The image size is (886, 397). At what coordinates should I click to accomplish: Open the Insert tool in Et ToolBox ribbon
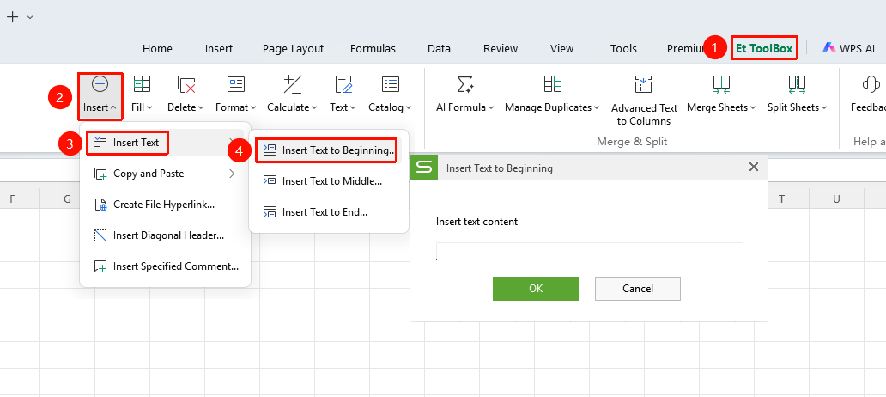pos(100,95)
